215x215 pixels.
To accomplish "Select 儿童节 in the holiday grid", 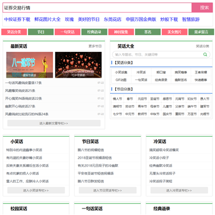I will pyautogui.click(x=167, y=106).
